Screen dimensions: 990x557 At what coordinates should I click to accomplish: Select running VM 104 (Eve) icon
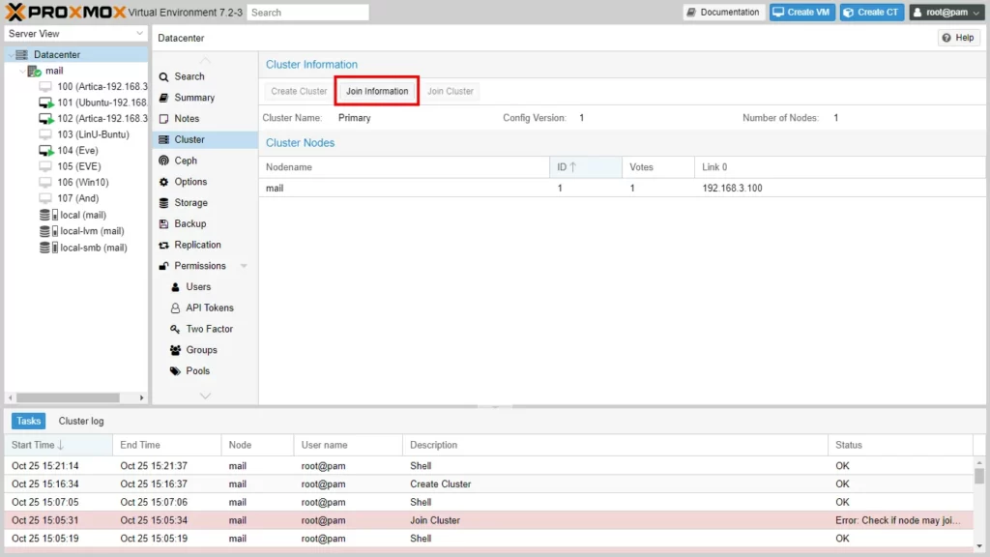[x=45, y=151]
